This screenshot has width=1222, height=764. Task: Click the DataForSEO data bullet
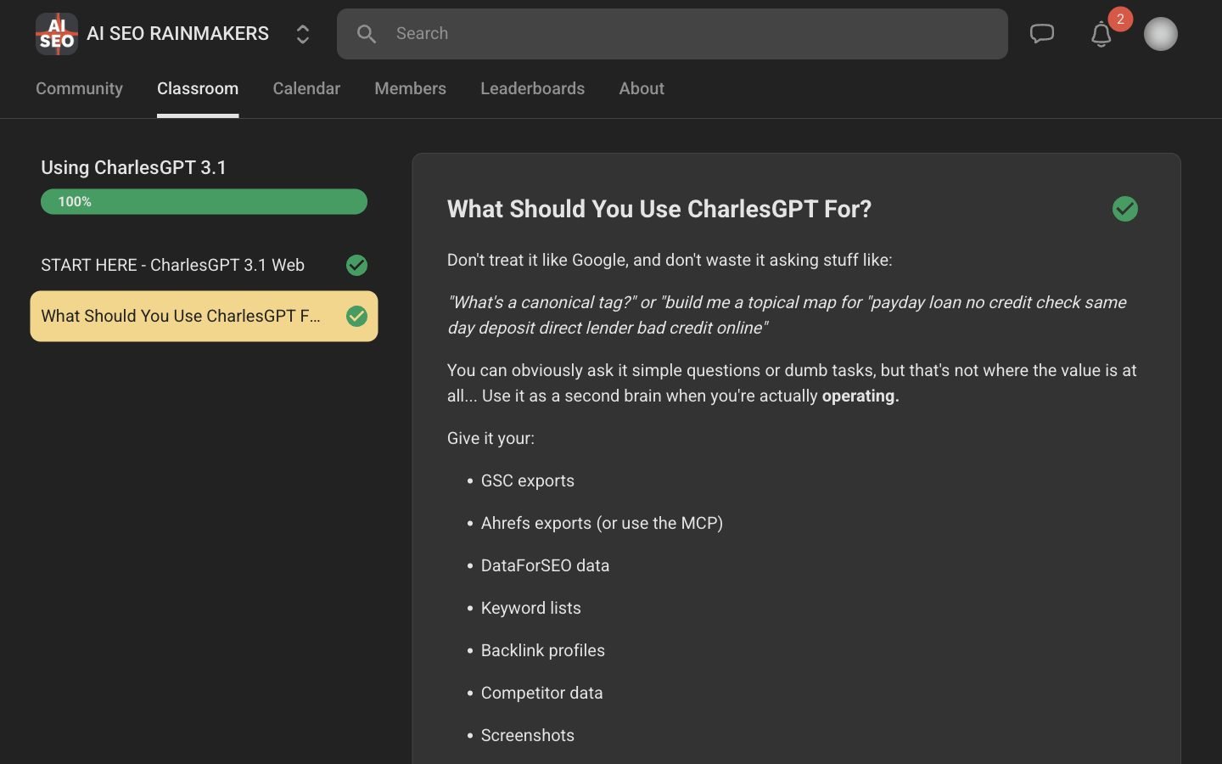[x=545, y=565]
